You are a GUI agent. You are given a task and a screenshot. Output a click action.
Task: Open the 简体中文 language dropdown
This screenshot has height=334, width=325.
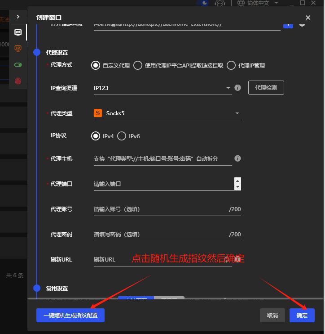click(x=262, y=3)
